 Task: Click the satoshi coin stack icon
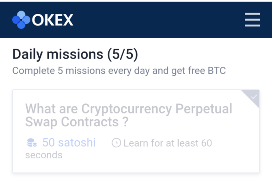click(31, 143)
